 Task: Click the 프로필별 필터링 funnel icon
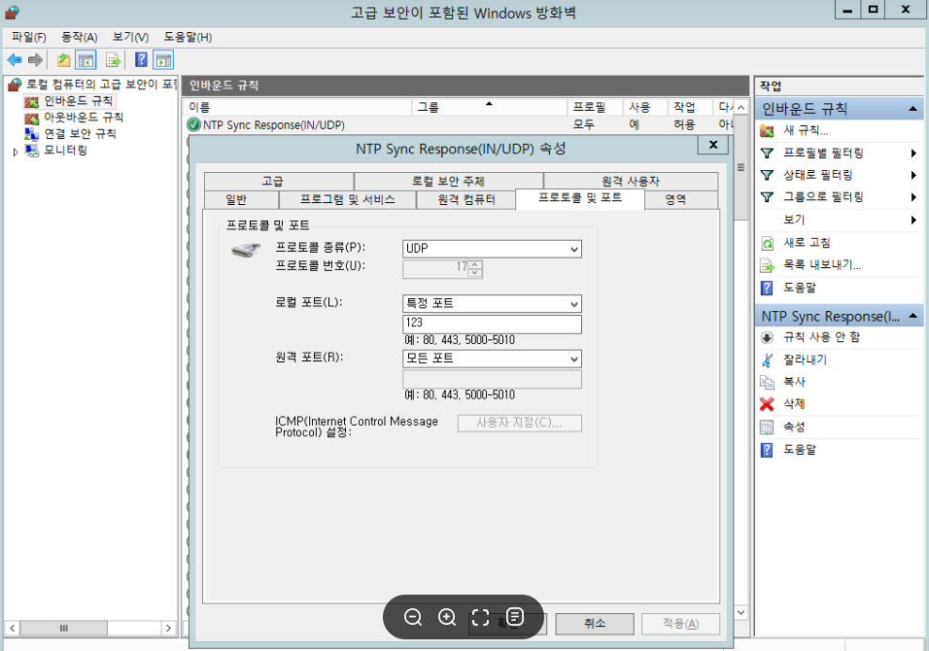click(x=768, y=154)
